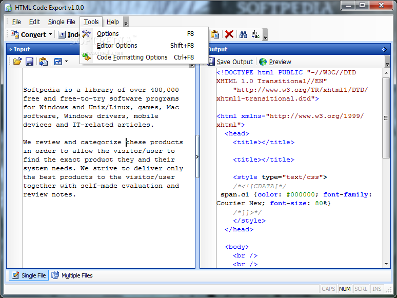
Task: Click the Paste icon in Input toolbar
Action: pos(43,62)
